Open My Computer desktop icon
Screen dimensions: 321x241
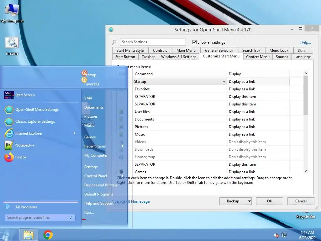pyautogui.click(x=12, y=13)
